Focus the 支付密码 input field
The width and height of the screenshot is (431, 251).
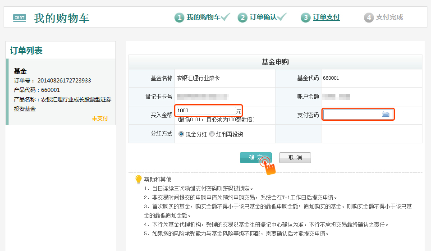pyautogui.click(x=352, y=114)
